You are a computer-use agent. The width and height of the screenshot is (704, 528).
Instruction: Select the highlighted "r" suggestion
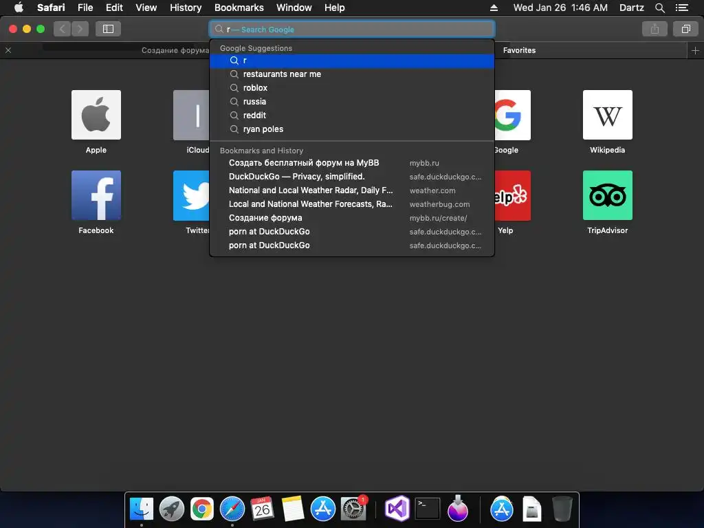(352, 60)
